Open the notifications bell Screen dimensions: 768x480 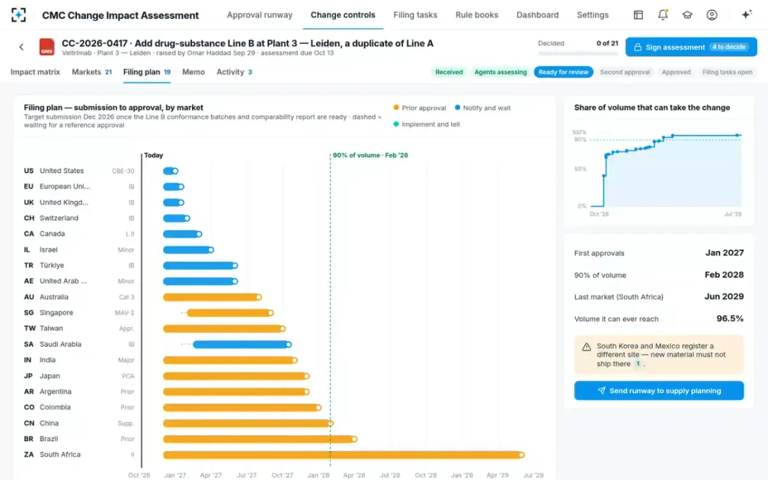click(663, 15)
